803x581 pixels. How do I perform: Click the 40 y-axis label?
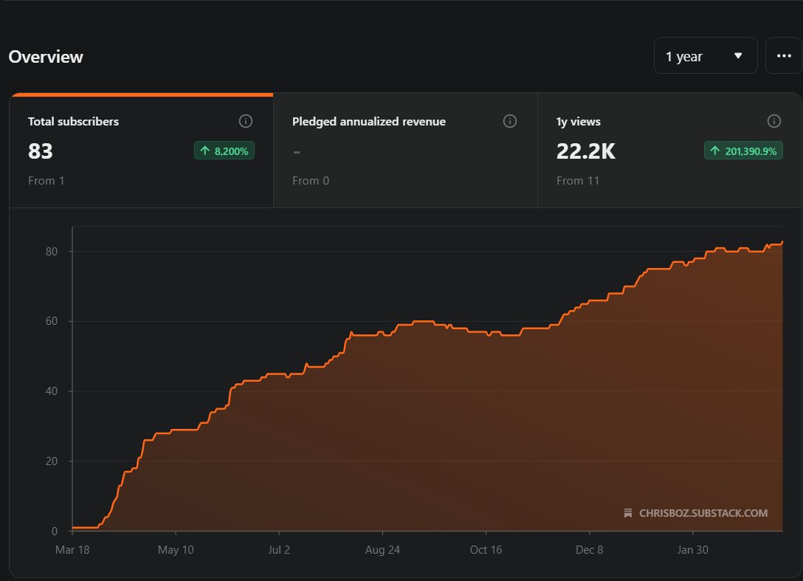[x=52, y=391]
